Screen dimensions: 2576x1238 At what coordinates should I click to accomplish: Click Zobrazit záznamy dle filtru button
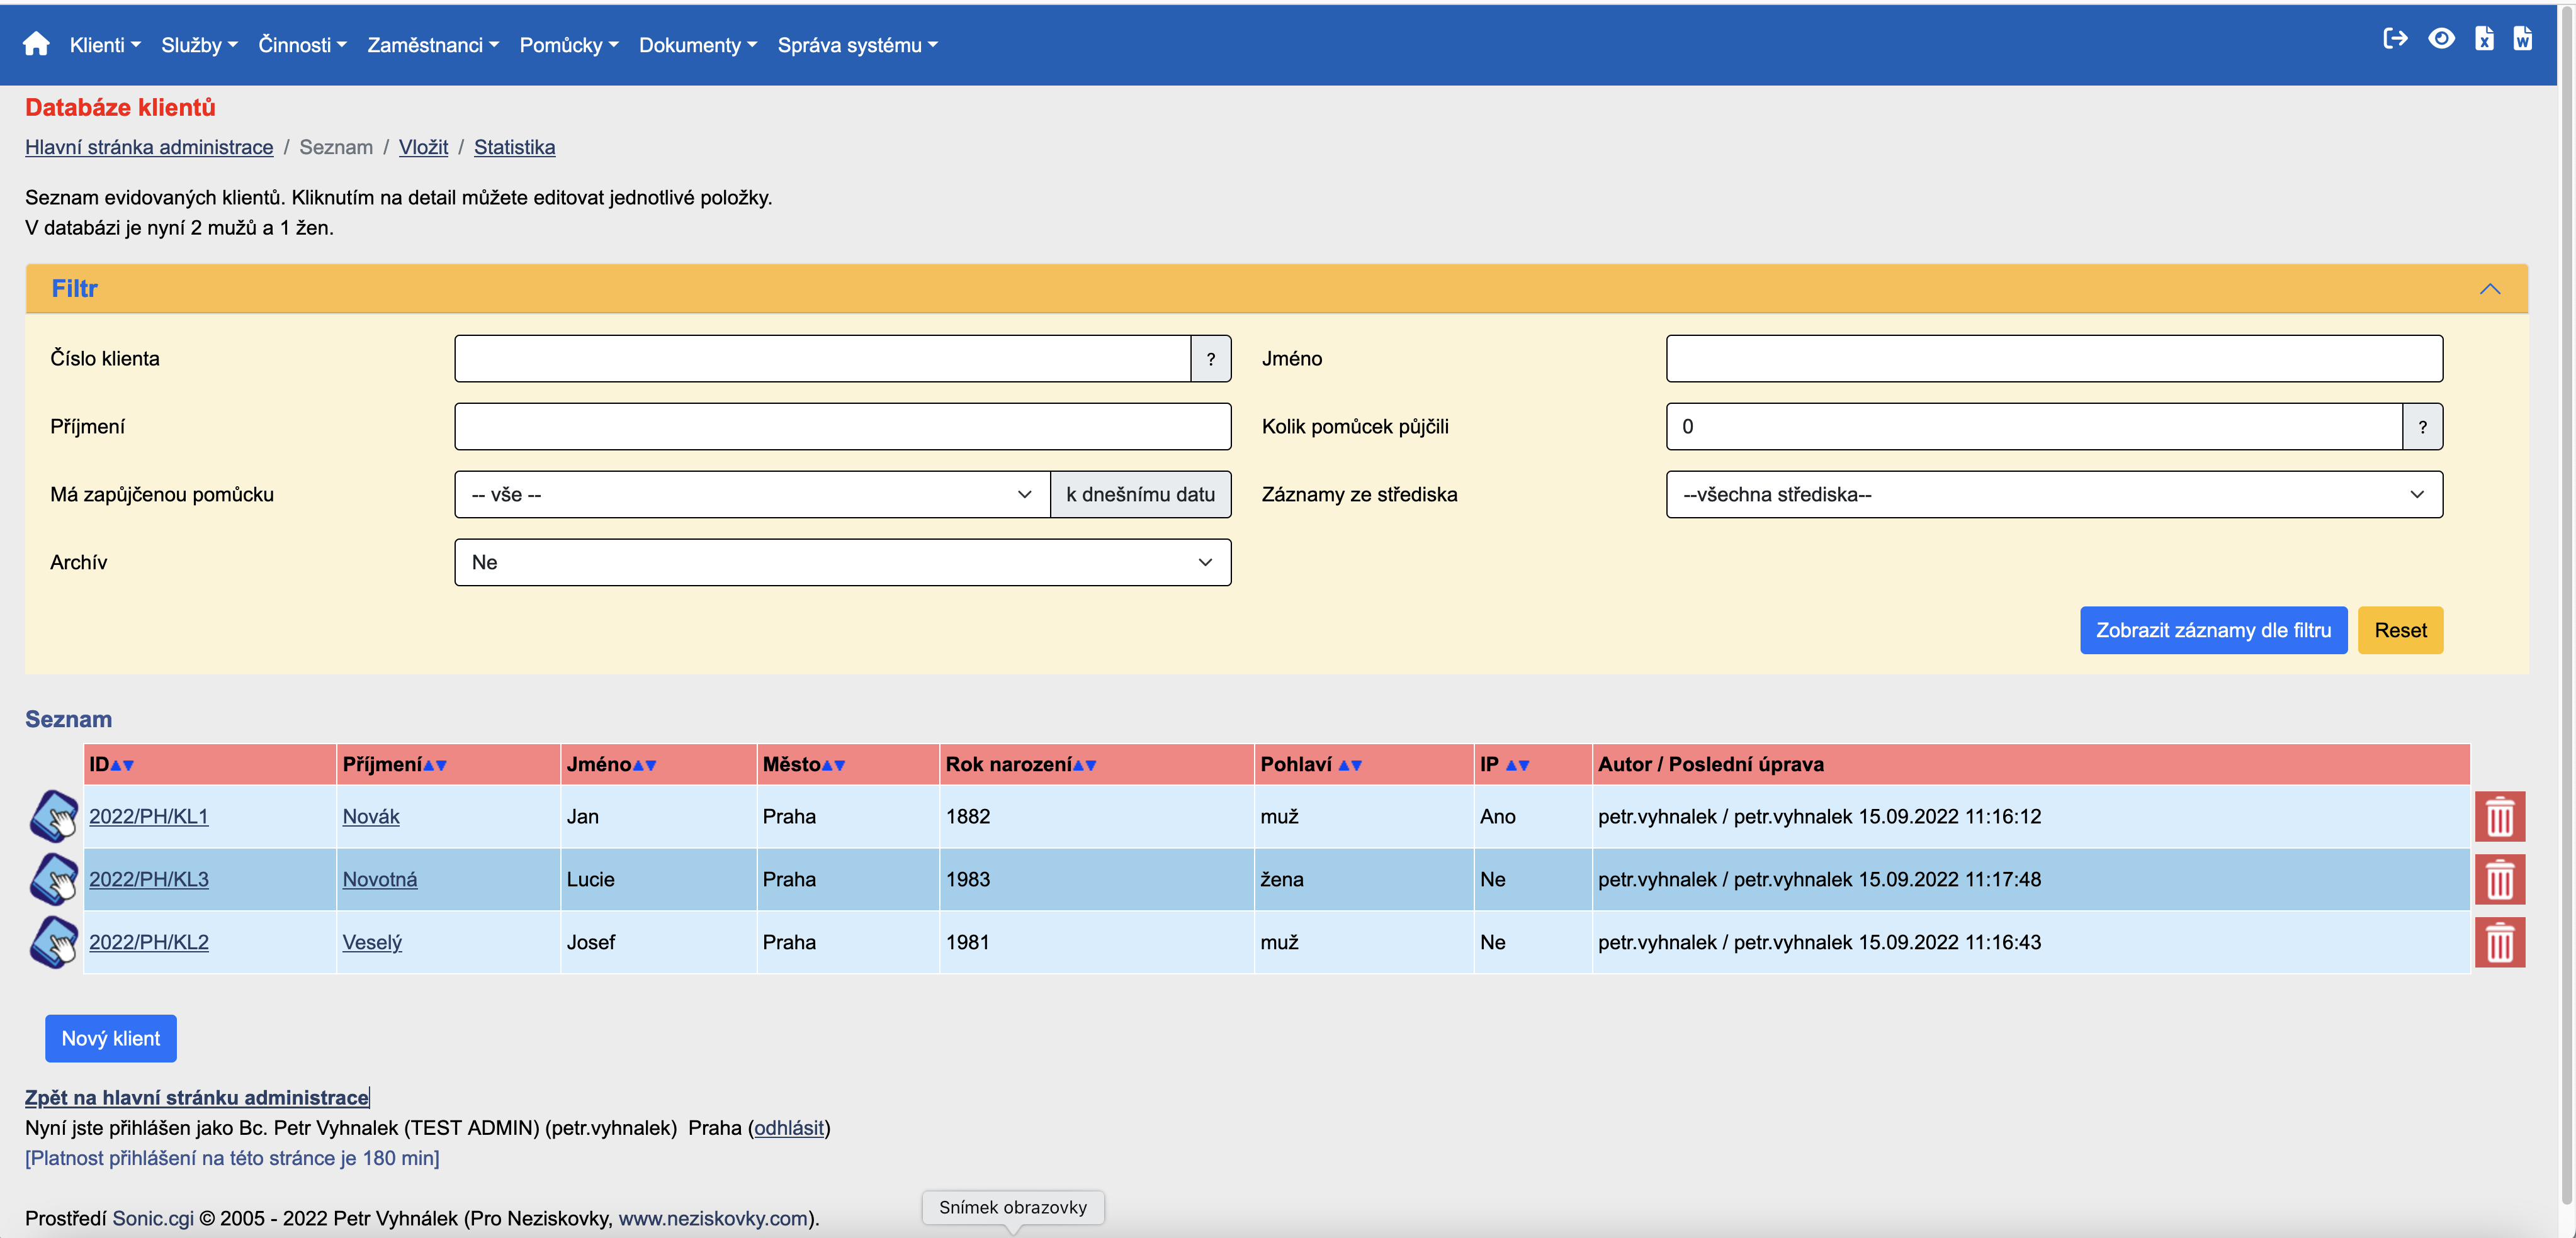tap(2212, 630)
